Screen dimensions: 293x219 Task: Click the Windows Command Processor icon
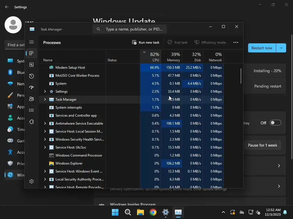point(51,155)
